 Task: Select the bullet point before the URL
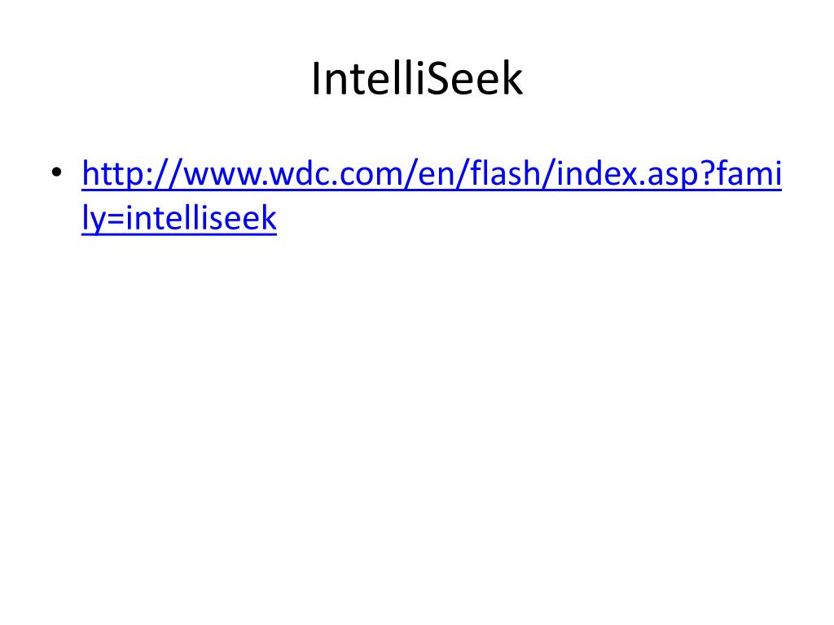[56, 173]
